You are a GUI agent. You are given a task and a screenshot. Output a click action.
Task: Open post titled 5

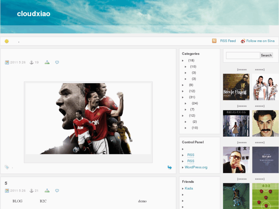6,183
